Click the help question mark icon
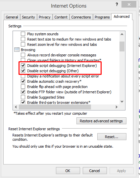Image resolution: width=140 pixels, height=178 pixels. pos(117,4)
